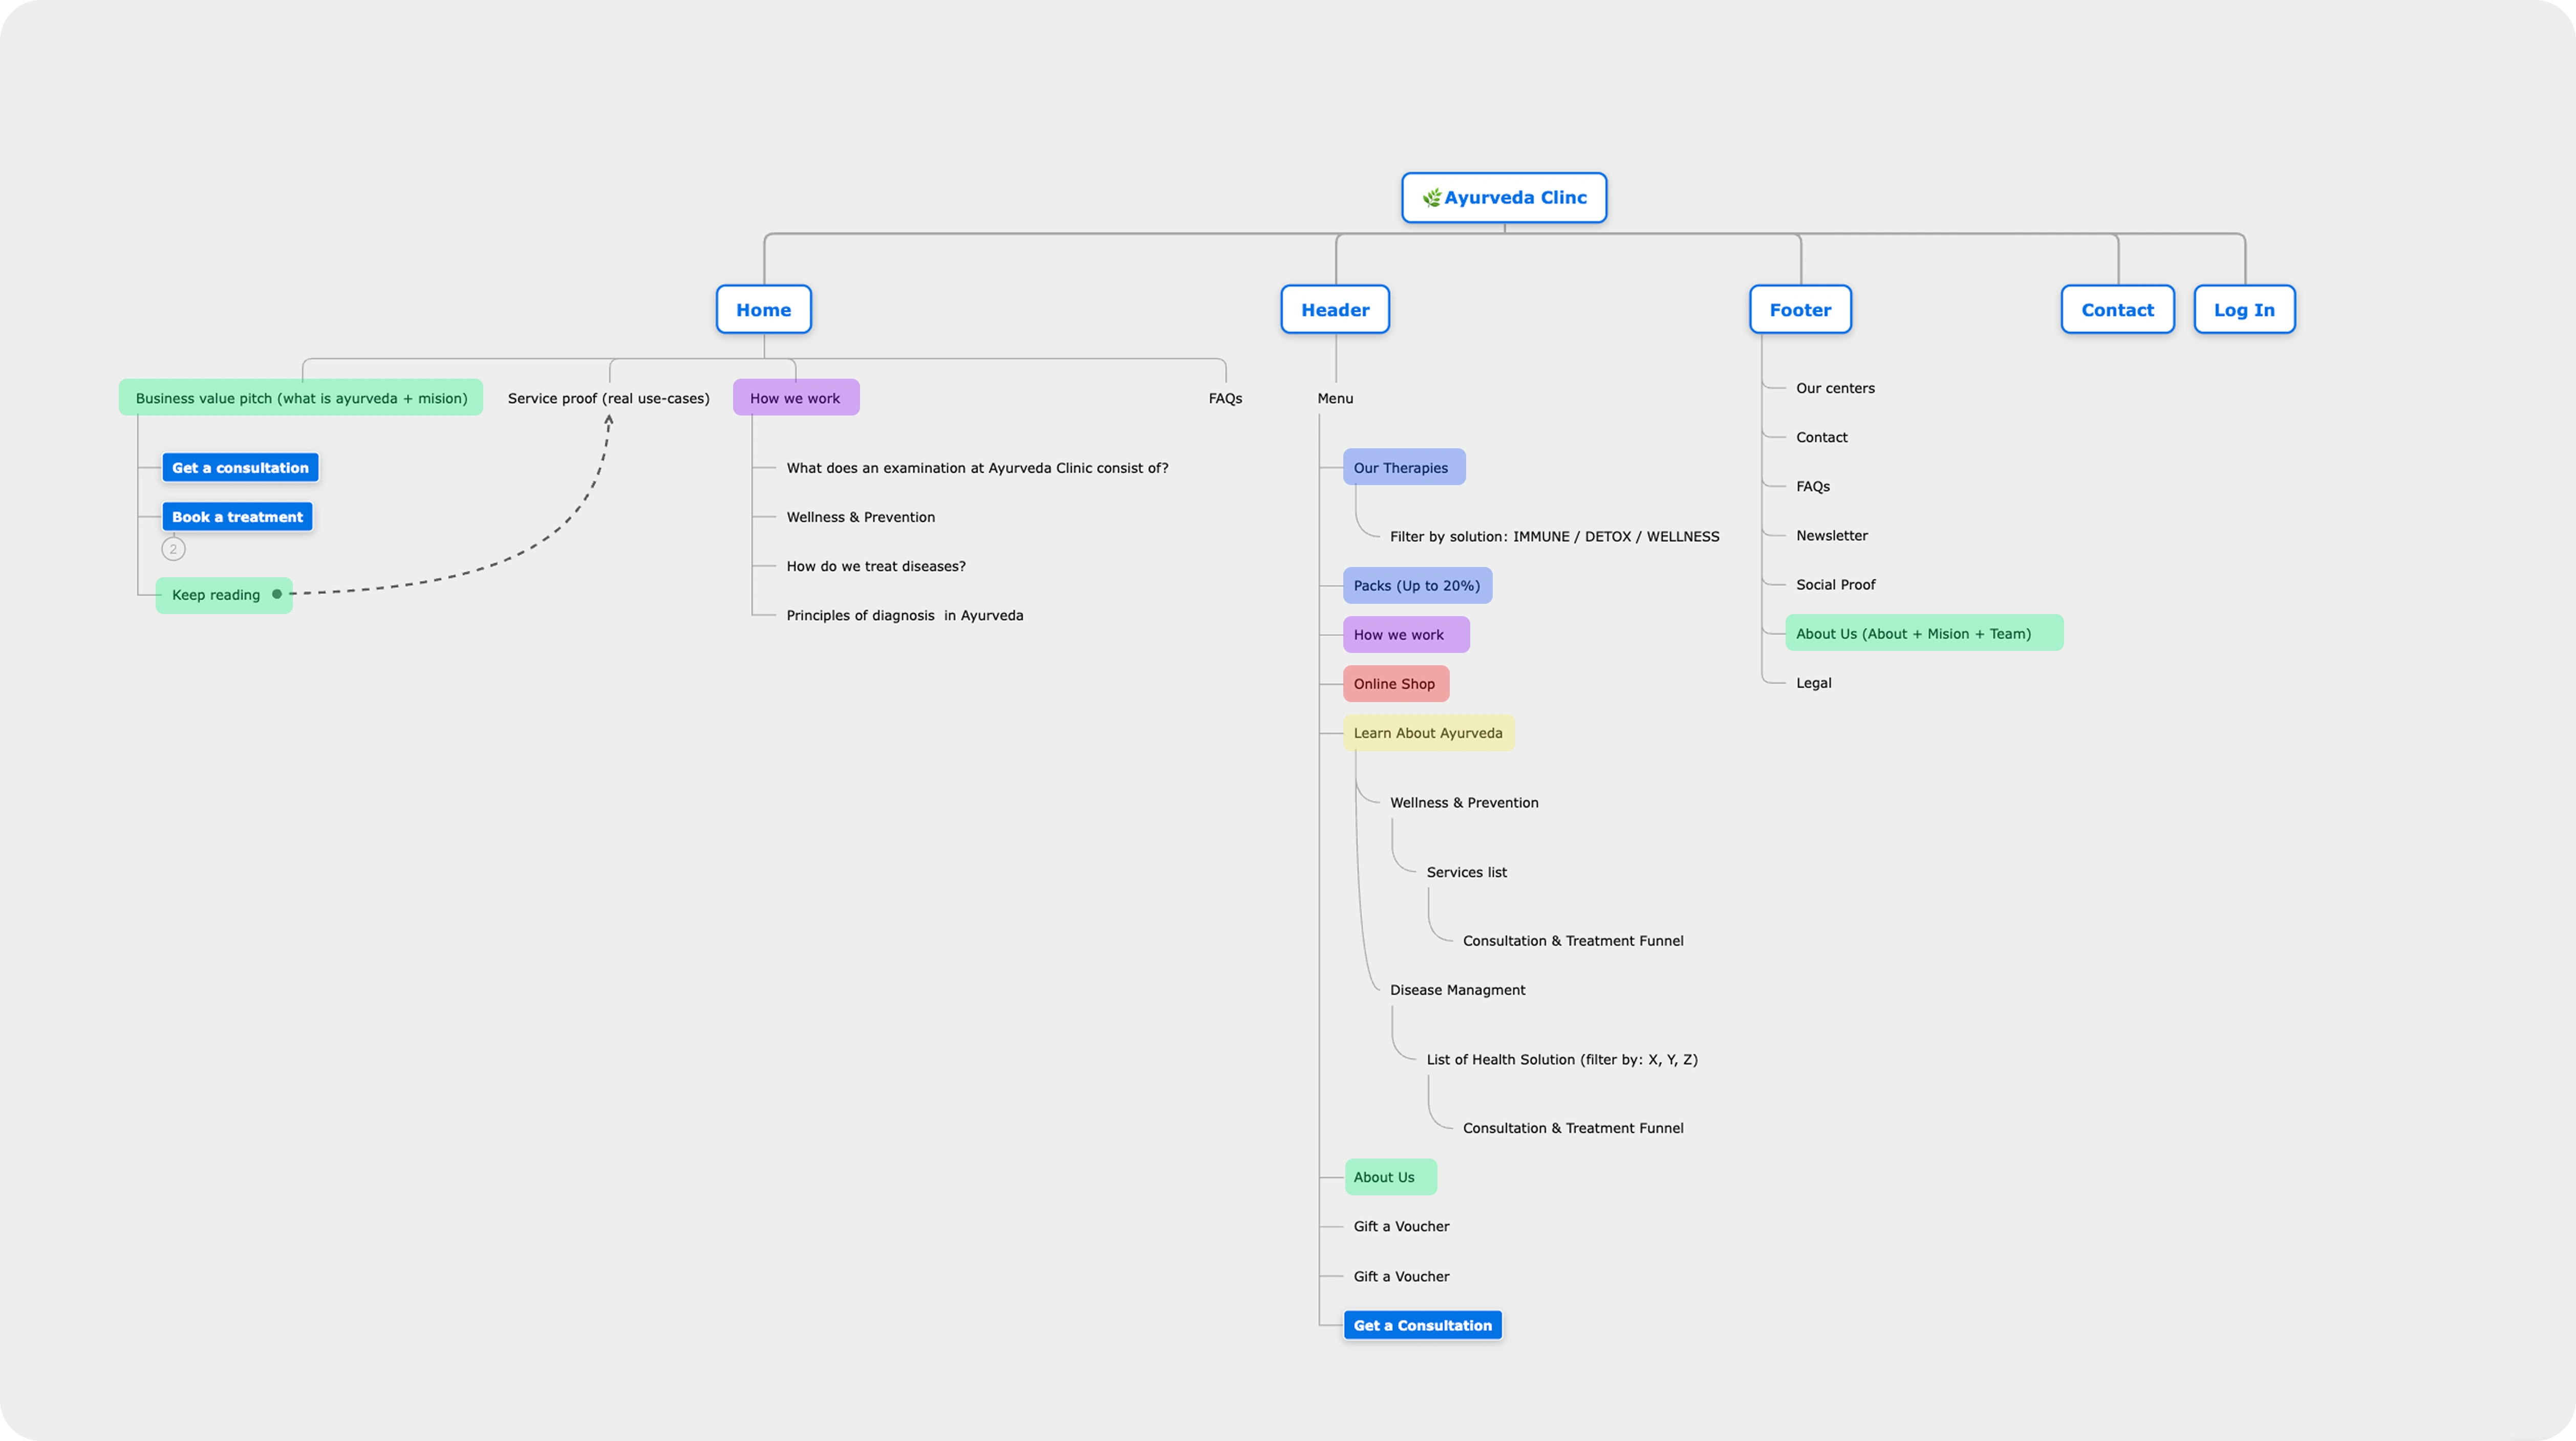
Task: Click the Disease Managment node
Action: 1457,989
